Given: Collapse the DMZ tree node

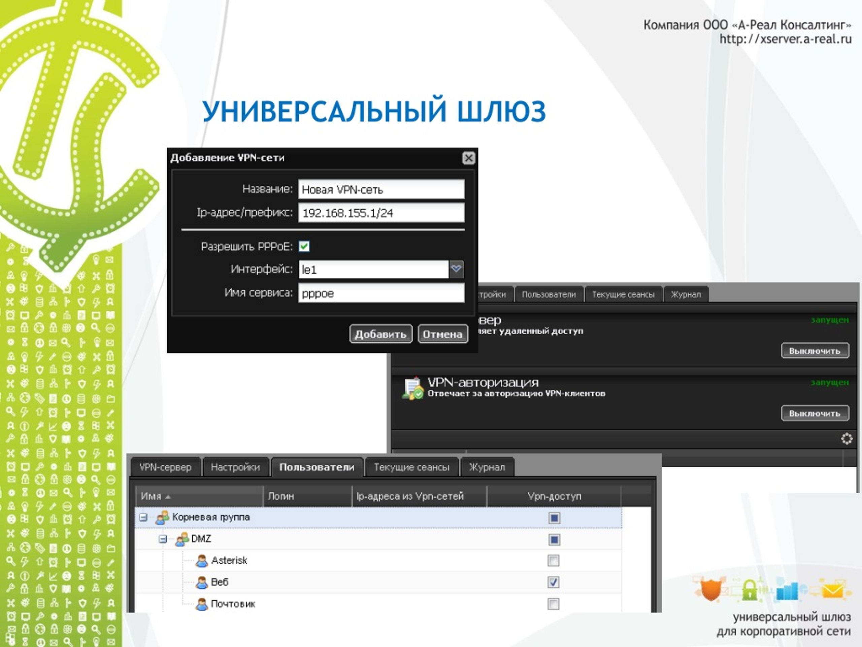Looking at the screenshot, I should click(163, 540).
